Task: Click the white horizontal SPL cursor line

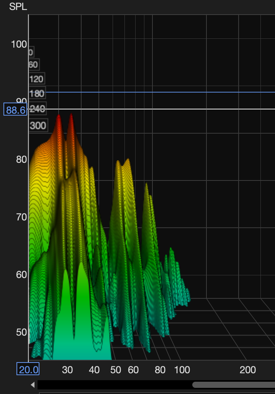Action: tap(172, 109)
